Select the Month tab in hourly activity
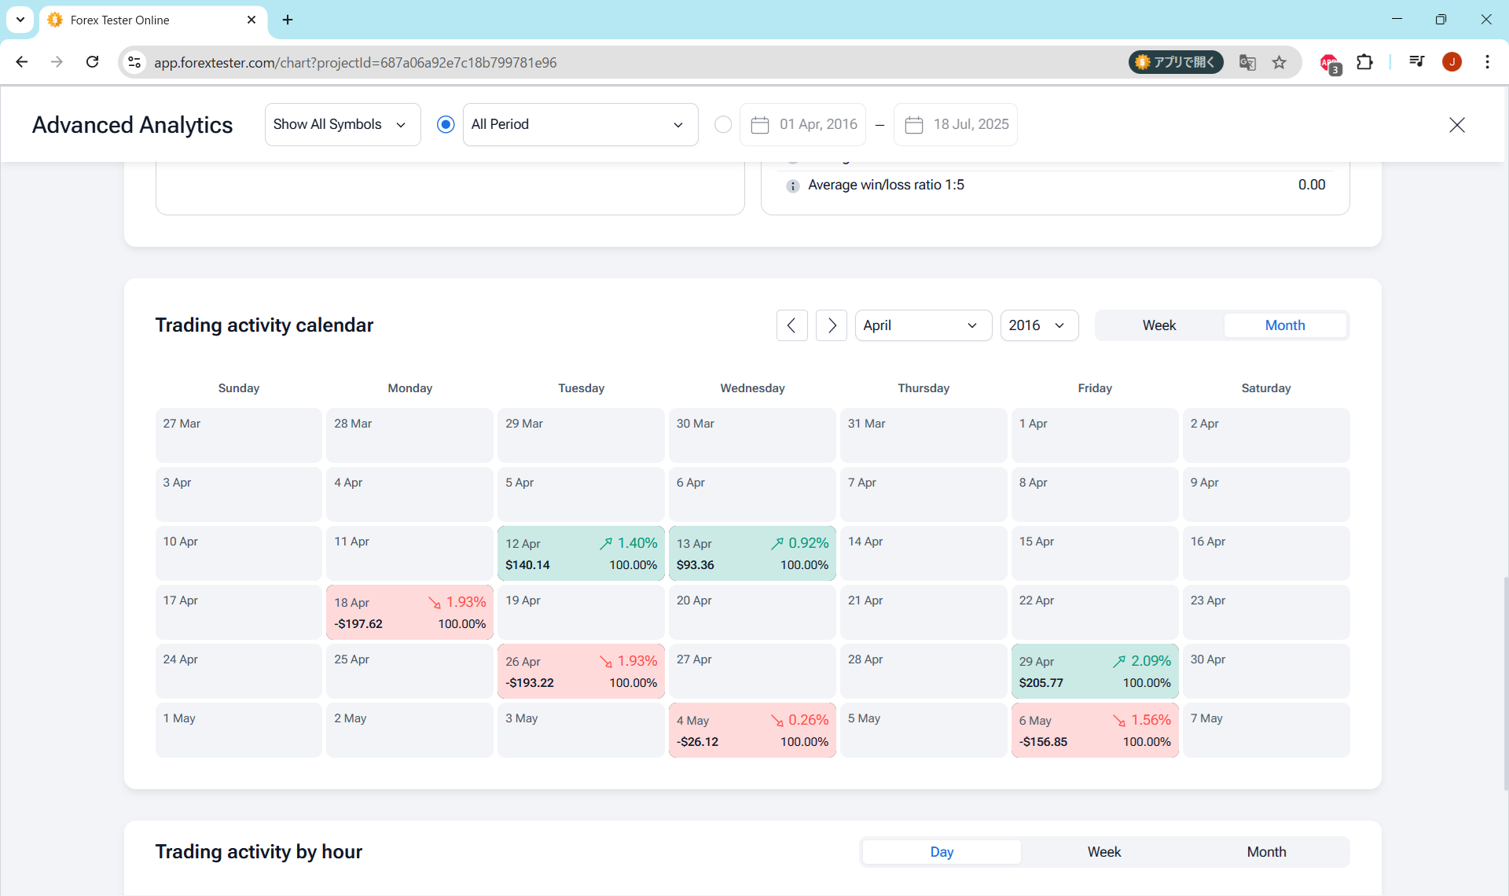1509x896 pixels. pos(1266,852)
